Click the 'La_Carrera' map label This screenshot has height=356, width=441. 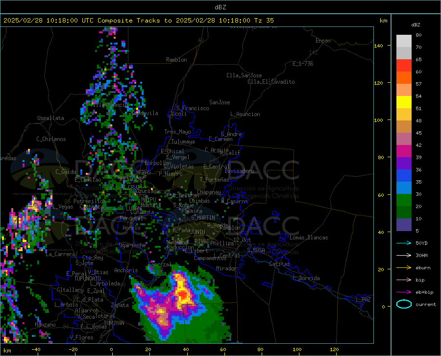pyautogui.click(x=60, y=254)
